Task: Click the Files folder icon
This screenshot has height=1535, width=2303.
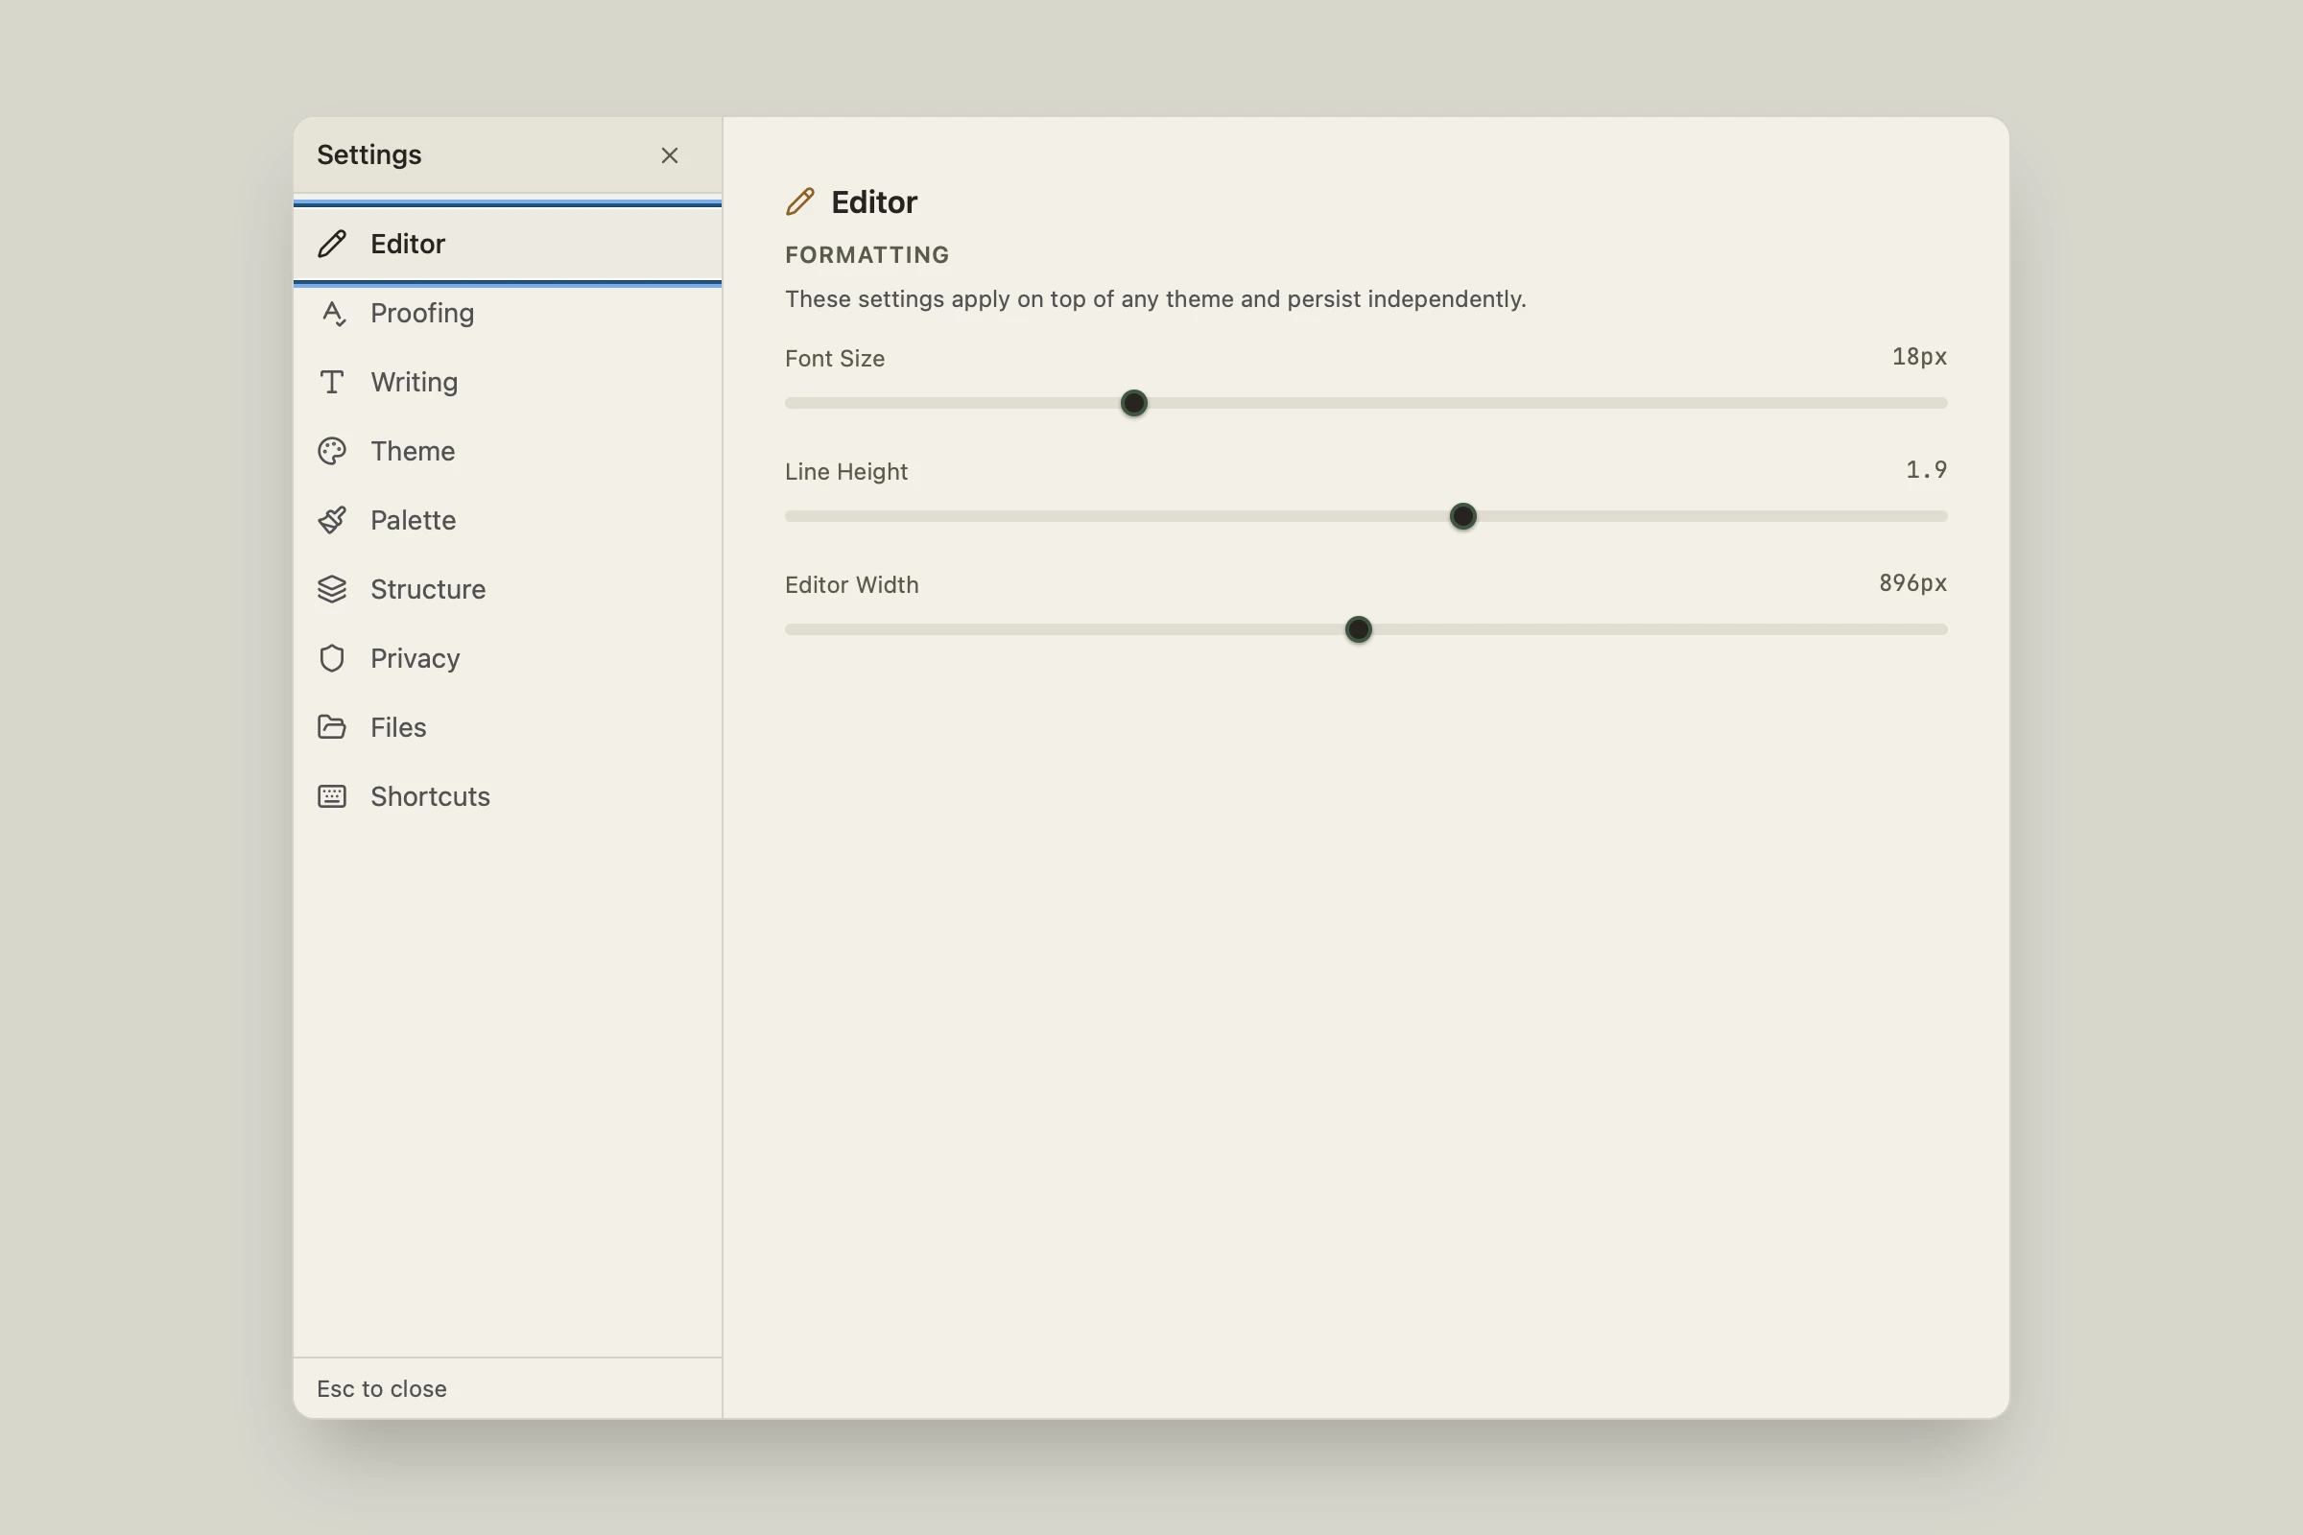Action: tap(332, 727)
